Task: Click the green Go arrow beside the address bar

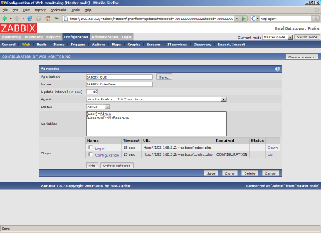Action: pyautogui.click(x=243, y=19)
